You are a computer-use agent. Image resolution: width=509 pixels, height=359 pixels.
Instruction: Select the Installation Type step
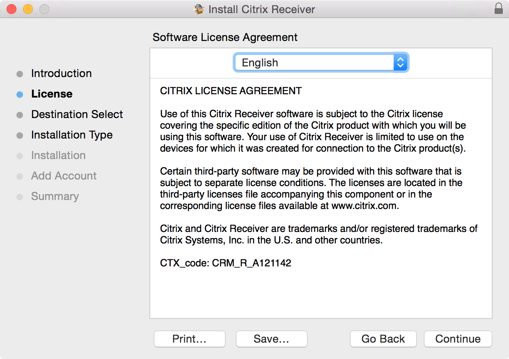(x=71, y=135)
